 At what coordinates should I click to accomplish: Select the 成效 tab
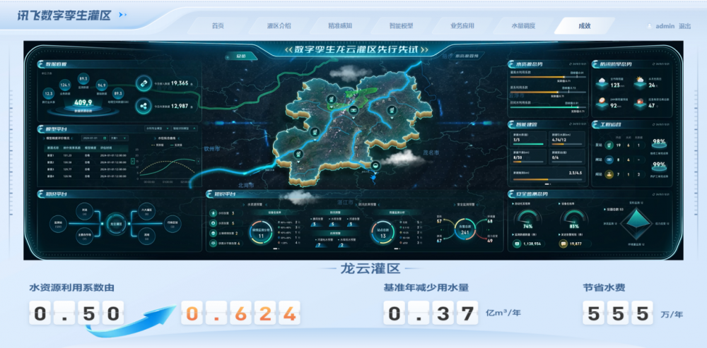point(585,25)
